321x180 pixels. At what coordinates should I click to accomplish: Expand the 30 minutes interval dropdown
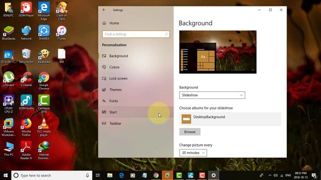click(x=193, y=152)
